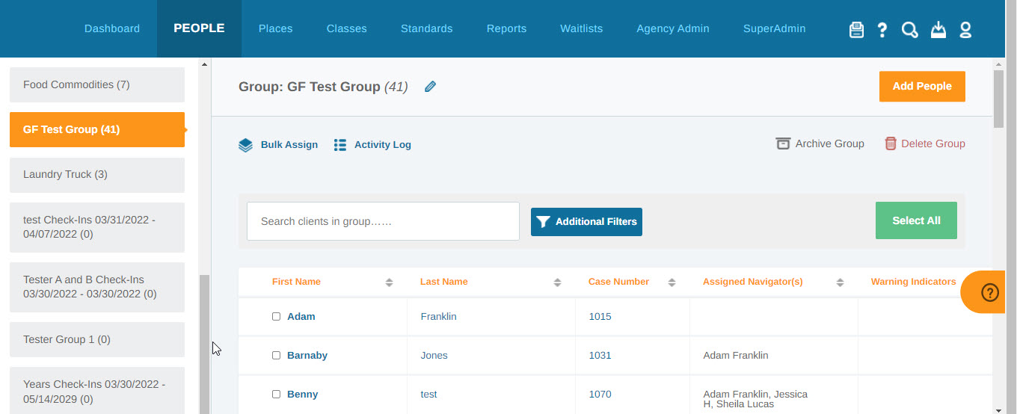Viewport: 1017px width, 414px height.
Task: Click the Add People button
Action: pyautogui.click(x=922, y=87)
